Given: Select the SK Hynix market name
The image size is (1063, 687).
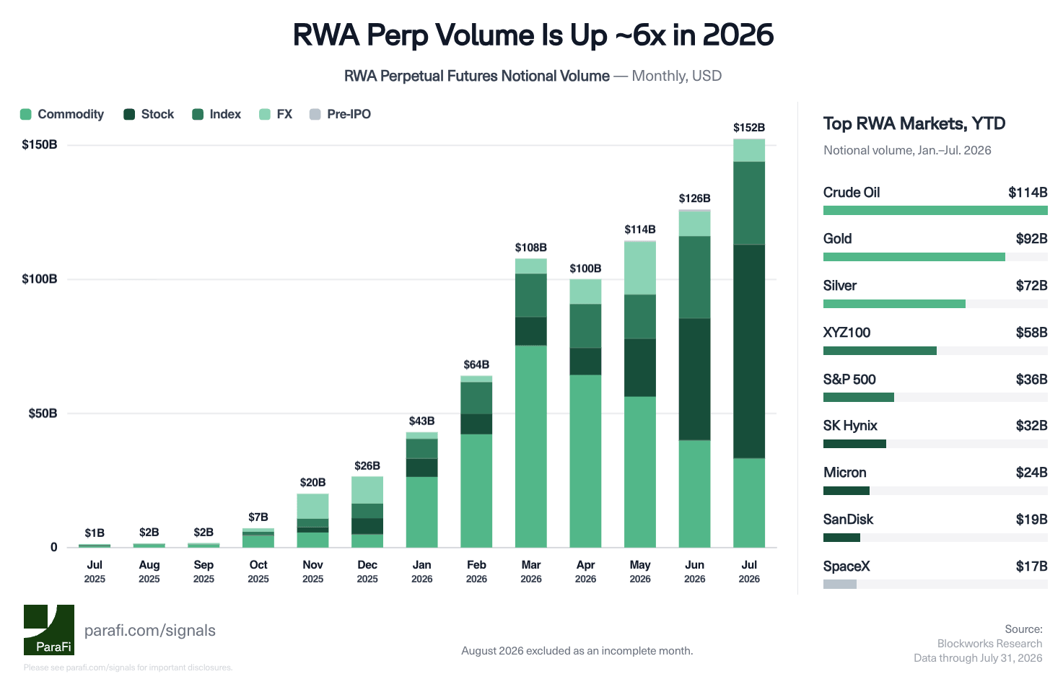Looking at the screenshot, I should (850, 426).
